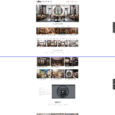Click the first circular icon on hero banner
Image resolution: width=115 pixels, height=115 pixels.
[53, 20]
